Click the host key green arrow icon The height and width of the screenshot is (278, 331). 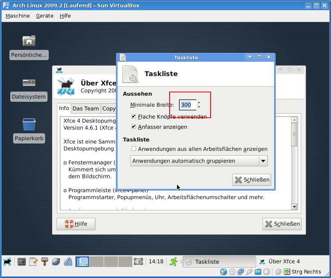(x=287, y=272)
